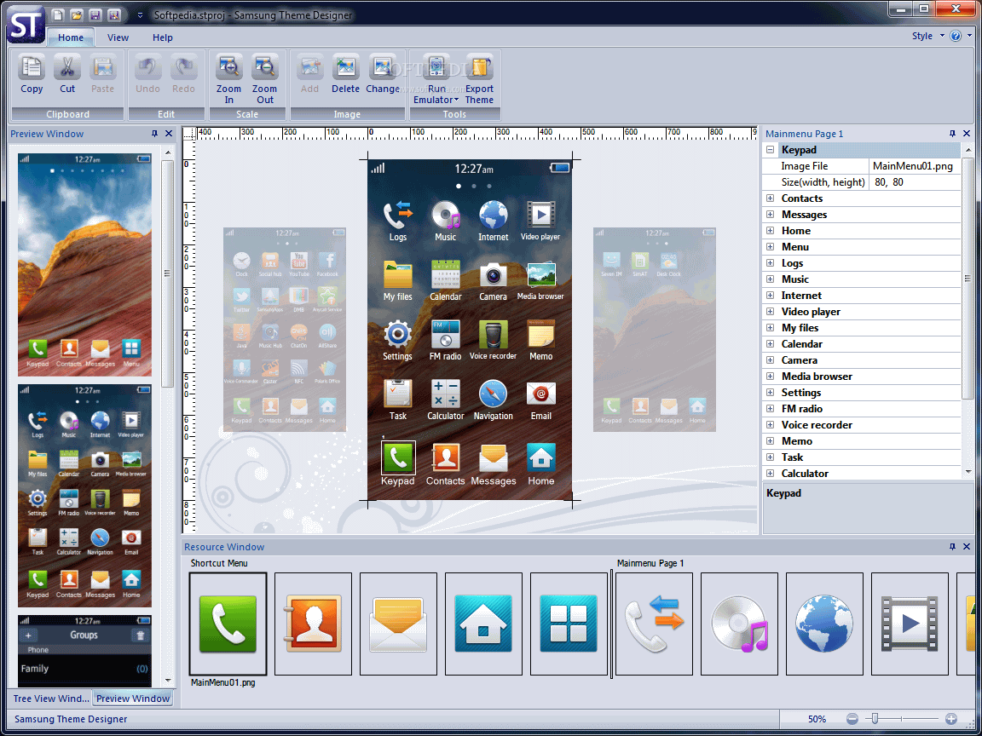The image size is (982, 736).
Task: Select the Groups screen preview thumbnail
Action: point(84,650)
